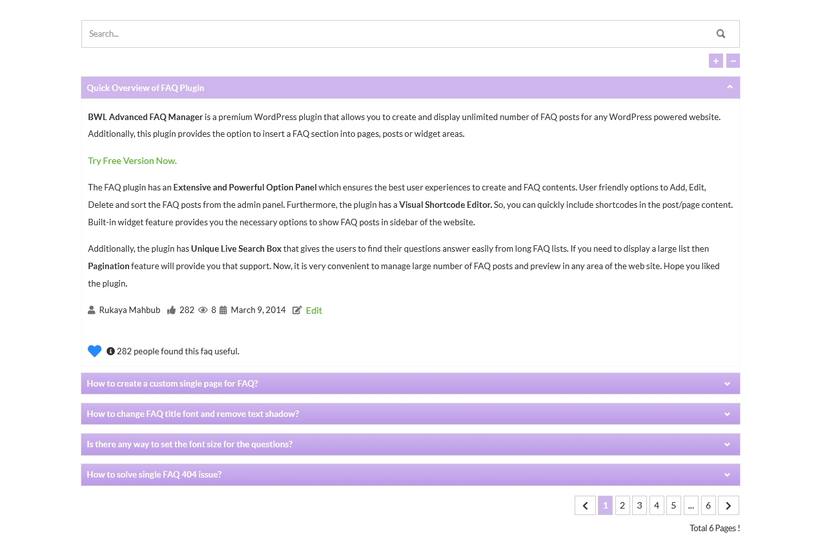Click inside the Search field

click(323, 34)
